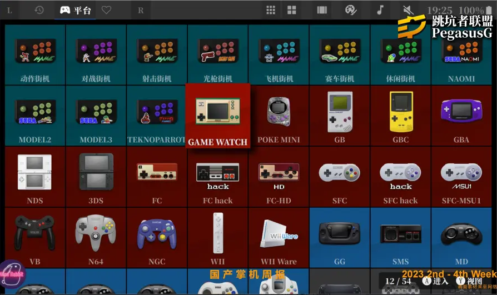
Task: Open the FC hack platform tile
Action: 218,177
